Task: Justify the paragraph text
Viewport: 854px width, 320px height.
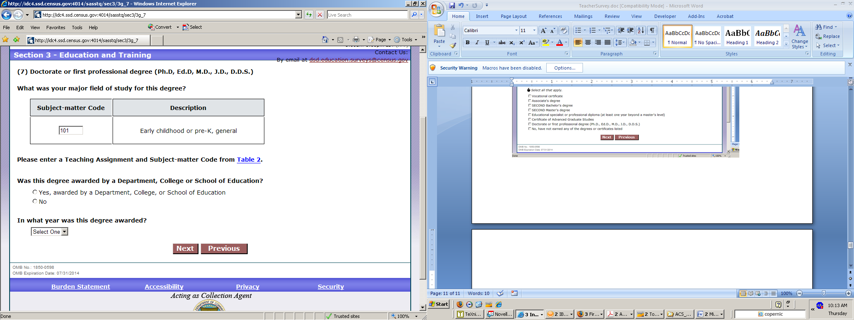Action: tap(608, 42)
